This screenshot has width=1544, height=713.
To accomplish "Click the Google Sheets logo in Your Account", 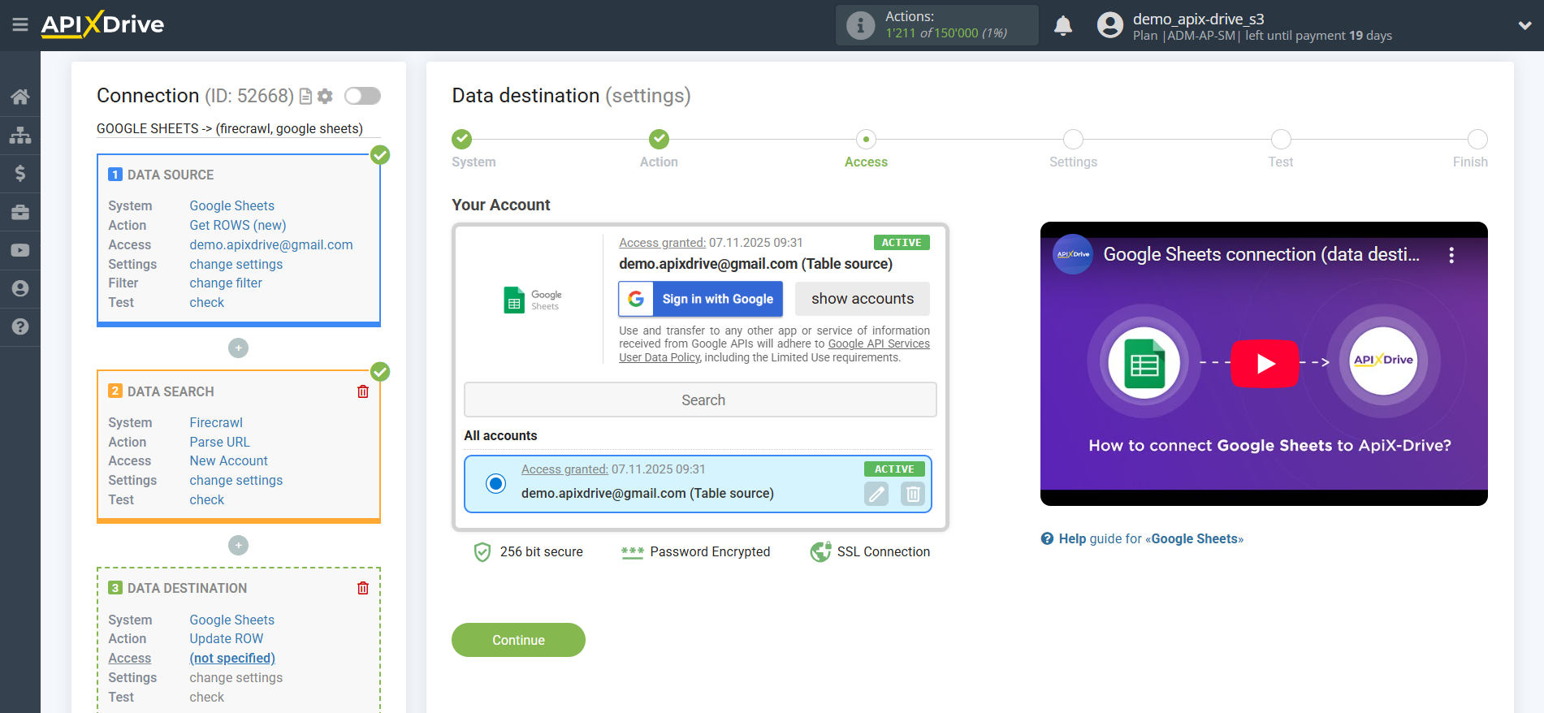I will [532, 300].
